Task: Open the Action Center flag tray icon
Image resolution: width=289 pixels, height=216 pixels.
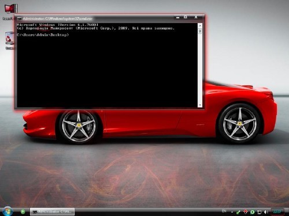Action: pyautogui.click(x=260, y=212)
